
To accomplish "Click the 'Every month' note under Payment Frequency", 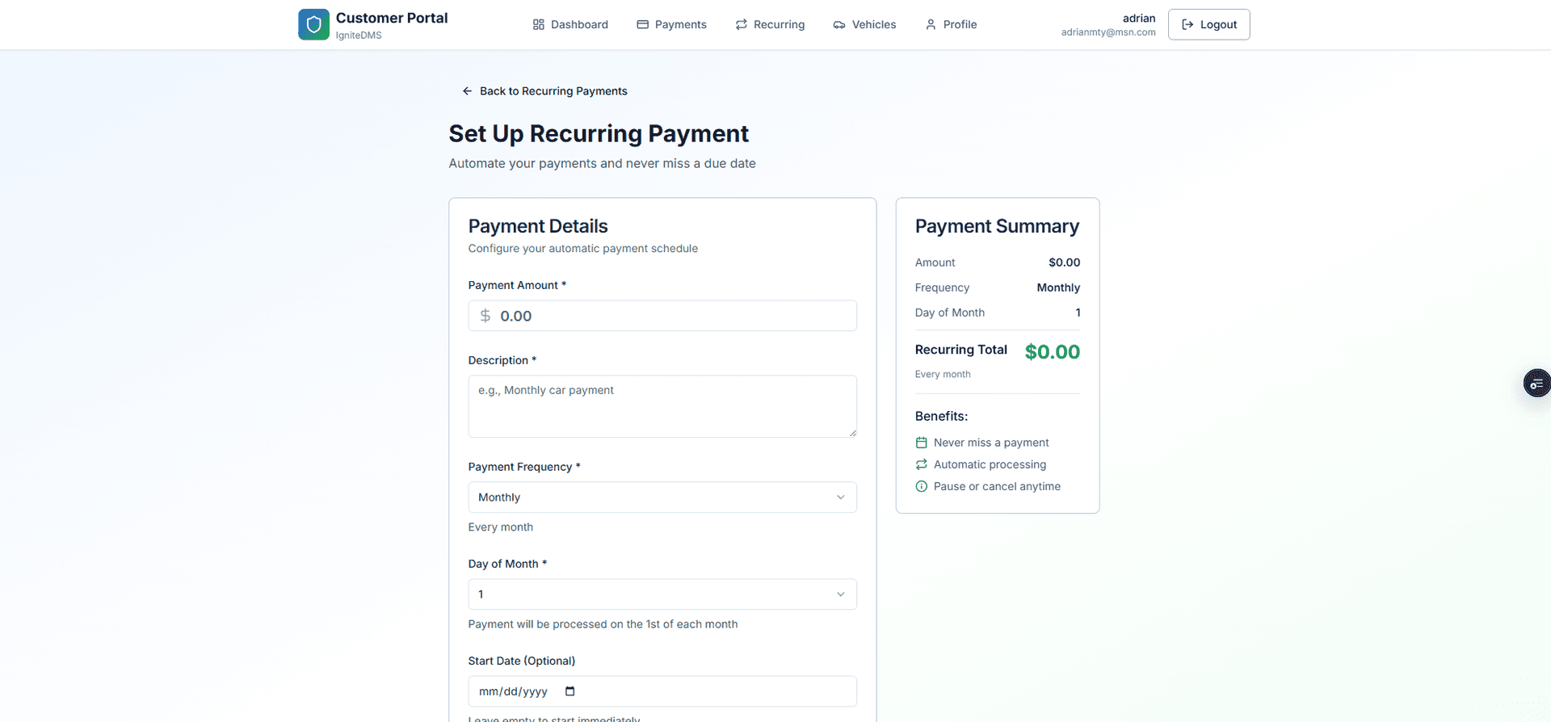I will coord(501,527).
